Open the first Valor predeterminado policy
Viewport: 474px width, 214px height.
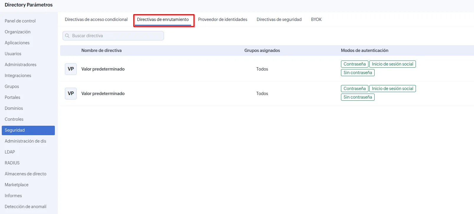(x=103, y=69)
